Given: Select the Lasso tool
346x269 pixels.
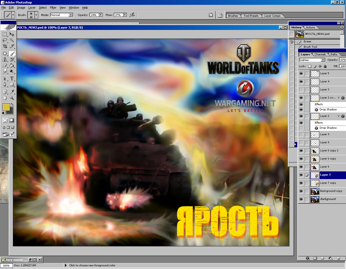Looking at the screenshot, I should pos(5,40).
